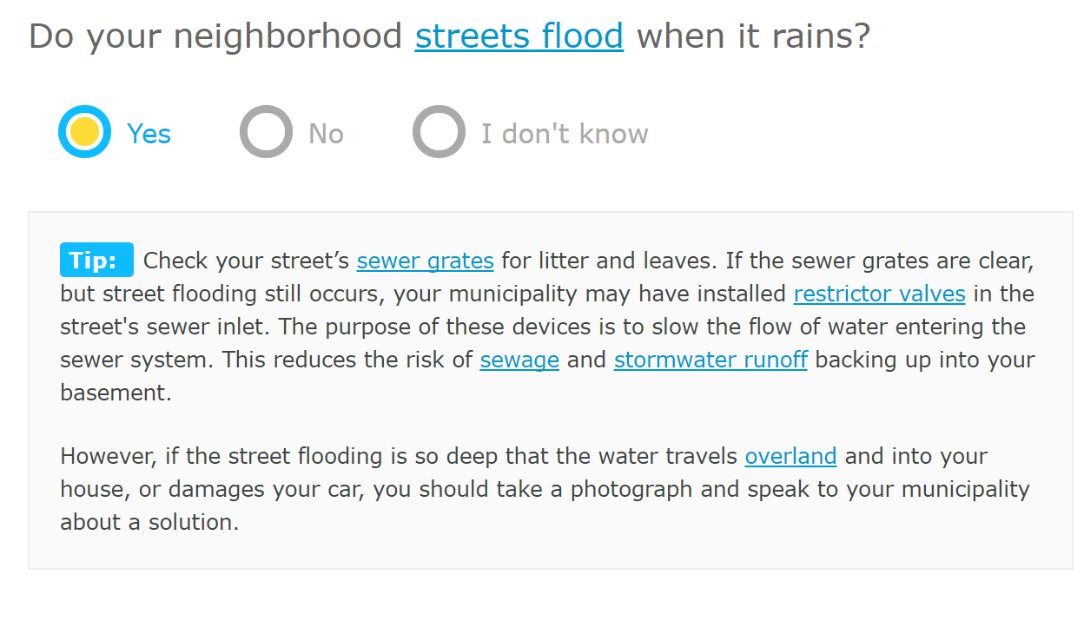
Task: Open the 'stormwater runoff' link
Action: (711, 360)
